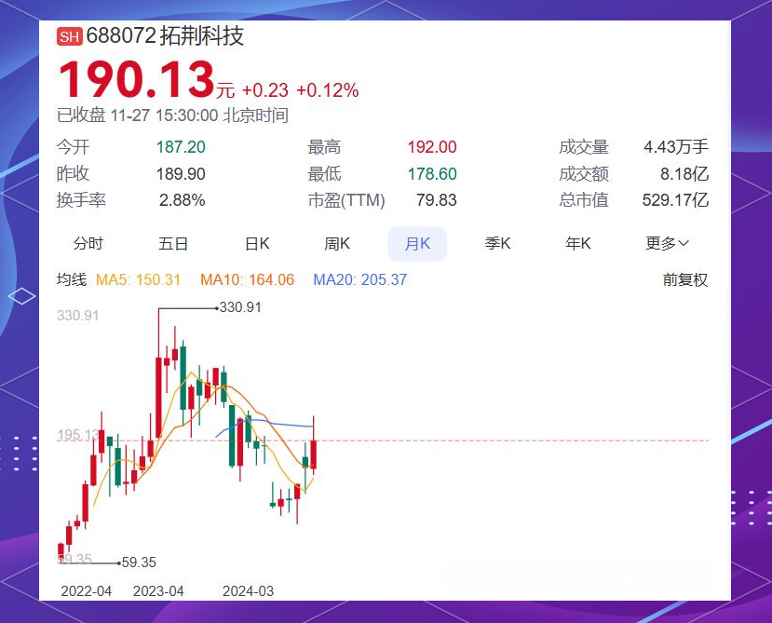Click the 换手率 value 2.88%
This screenshot has height=623, width=772.
(x=183, y=200)
